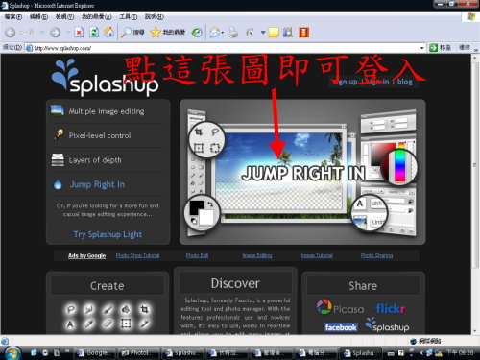Click the Jump Right In link
The height and width of the screenshot is (360, 480).
[97, 184]
